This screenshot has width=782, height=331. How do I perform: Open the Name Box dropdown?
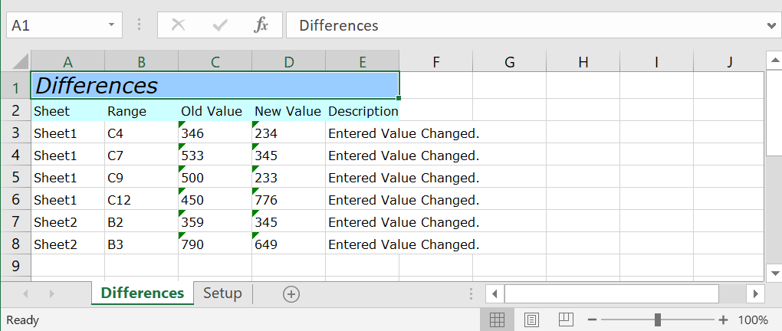pos(112,25)
